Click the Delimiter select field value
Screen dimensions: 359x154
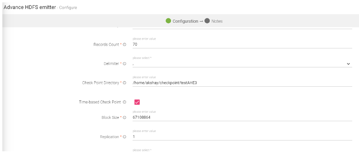pyautogui.click(x=238, y=63)
